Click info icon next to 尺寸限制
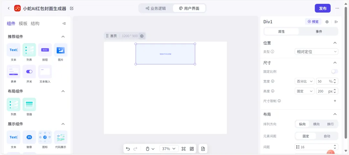 click(279, 101)
